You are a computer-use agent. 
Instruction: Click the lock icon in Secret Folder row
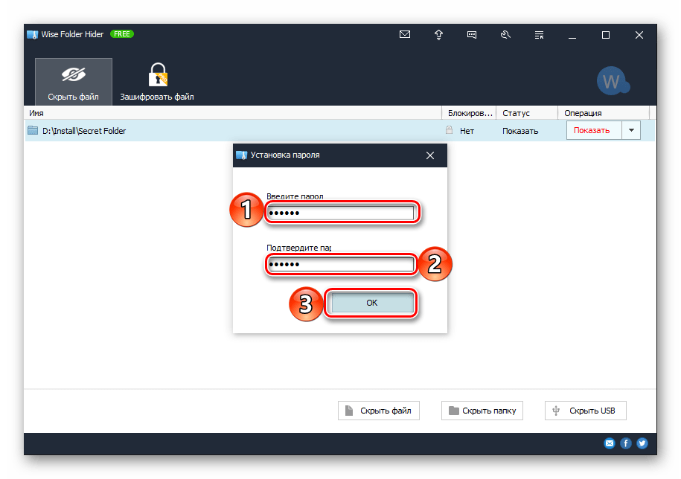[448, 130]
